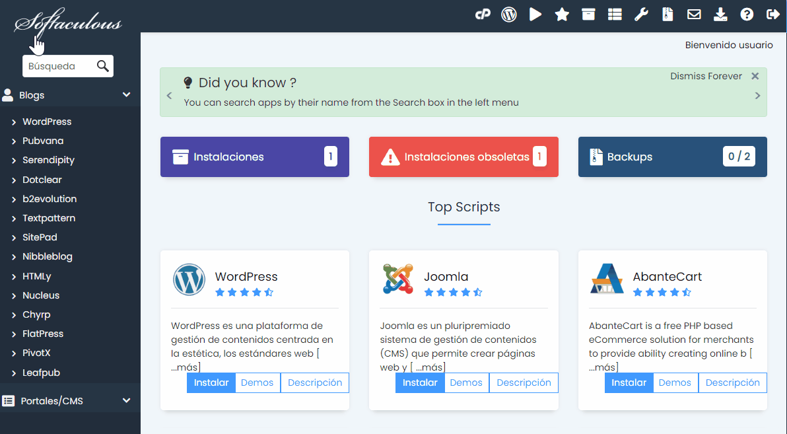Open the task list icon in toolbar

[x=615, y=15]
